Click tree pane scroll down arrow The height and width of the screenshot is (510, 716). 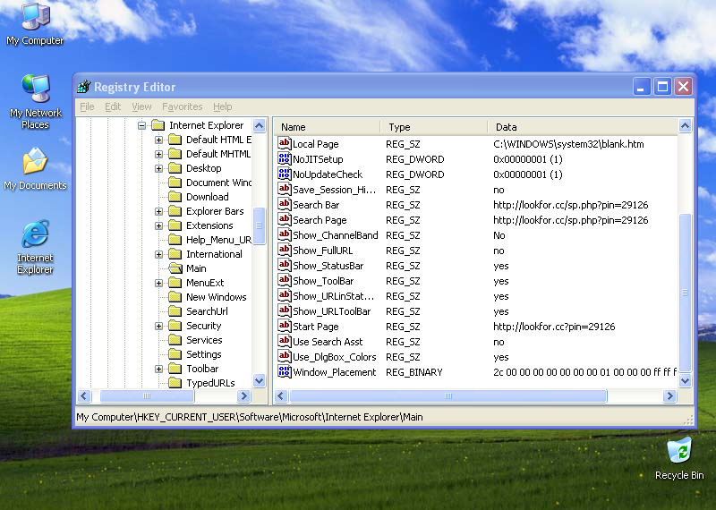(x=259, y=380)
